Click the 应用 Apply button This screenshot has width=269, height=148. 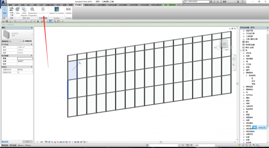28,142
